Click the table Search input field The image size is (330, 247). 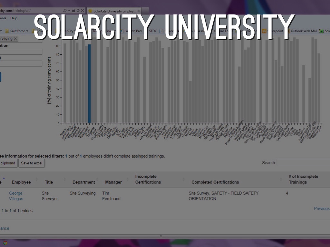(x=303, y=162)
